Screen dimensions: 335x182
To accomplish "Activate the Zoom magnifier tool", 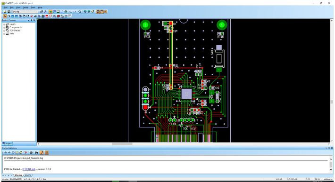I will pyautogui.click(x=80, y=12).
